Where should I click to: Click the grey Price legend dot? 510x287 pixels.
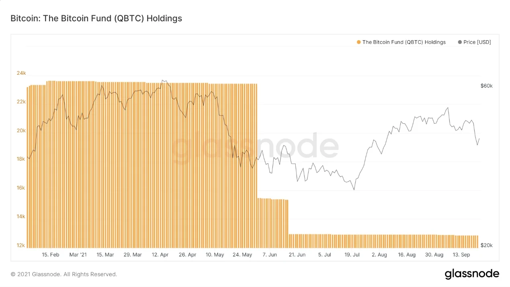tap(460, 42)
